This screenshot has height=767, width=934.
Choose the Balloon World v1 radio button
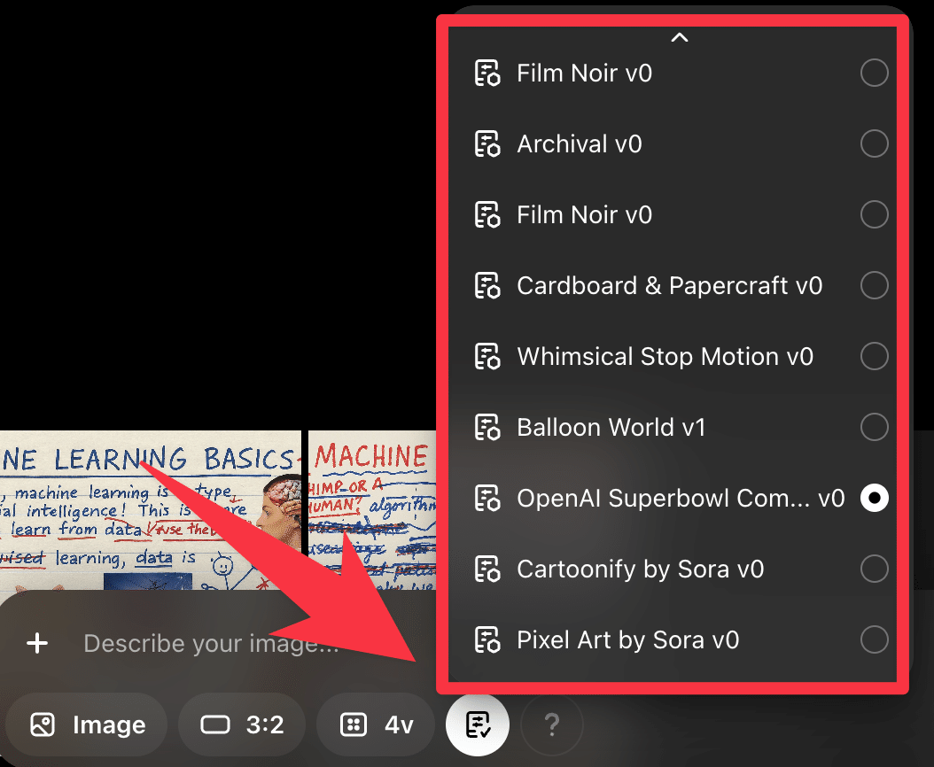click(x=874, y=428)
